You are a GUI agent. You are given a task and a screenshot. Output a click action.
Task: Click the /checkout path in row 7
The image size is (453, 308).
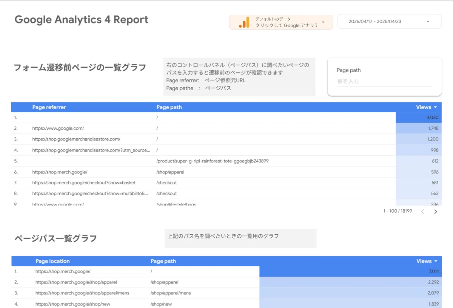click(x=166, y=183)
